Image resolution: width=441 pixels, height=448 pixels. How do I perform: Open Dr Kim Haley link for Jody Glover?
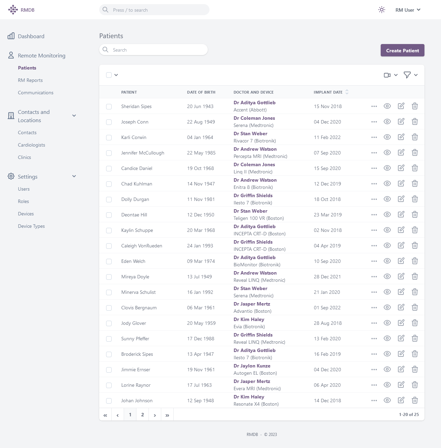pyautogui.click(x=249, y=319)
